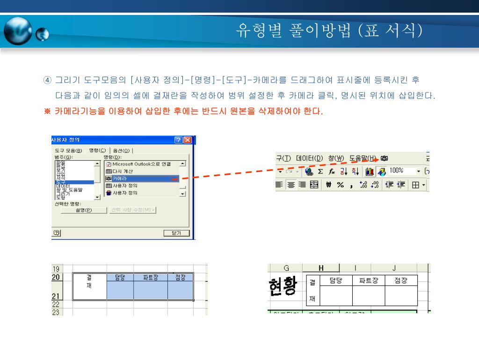Open the Borders dropdown arrow
The image size is (479, 359).
coord(423,185)
